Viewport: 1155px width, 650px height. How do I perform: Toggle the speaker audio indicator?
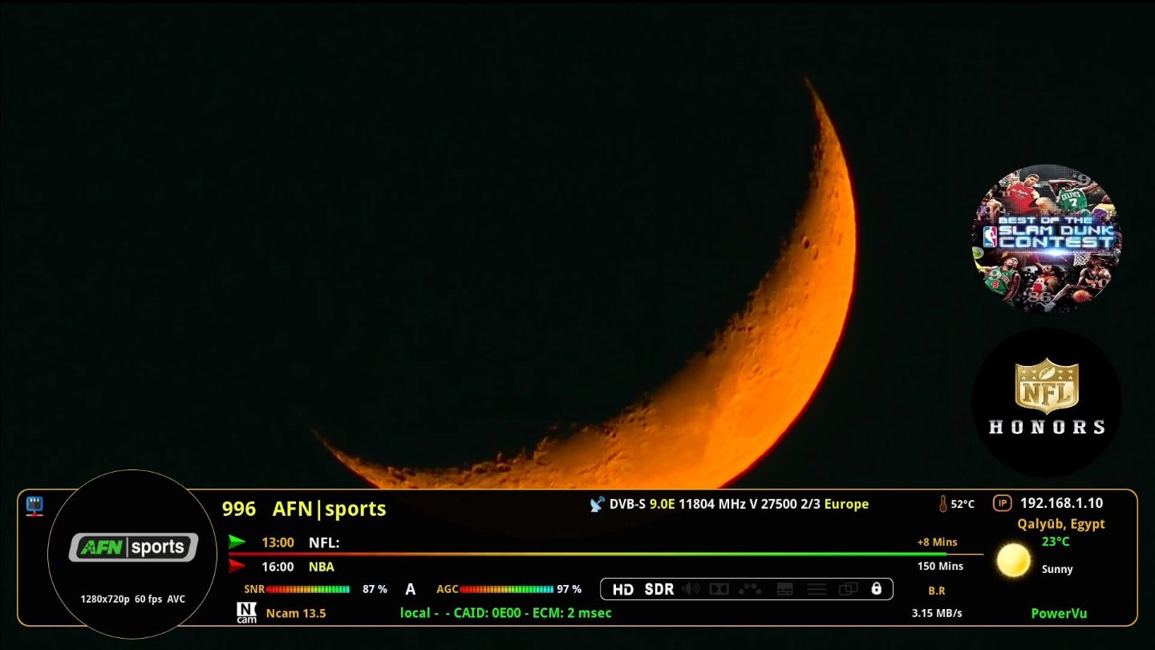(691, 589)
